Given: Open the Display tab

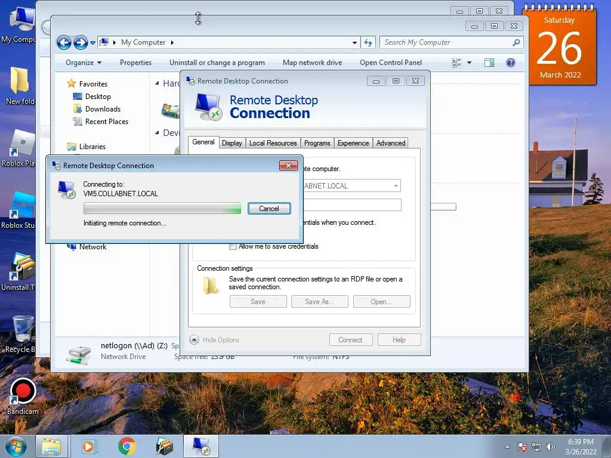Looking at the screenshot, I should 232,143.
